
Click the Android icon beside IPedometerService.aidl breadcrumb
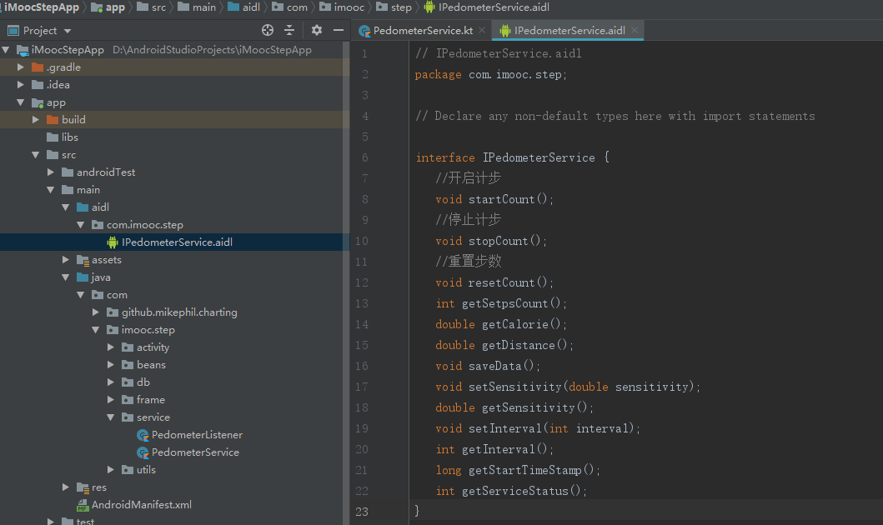[x=430, y=7]
